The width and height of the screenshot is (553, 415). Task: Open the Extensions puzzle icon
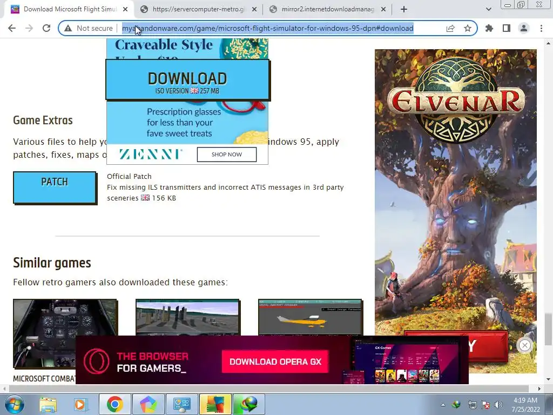point(489,28)
